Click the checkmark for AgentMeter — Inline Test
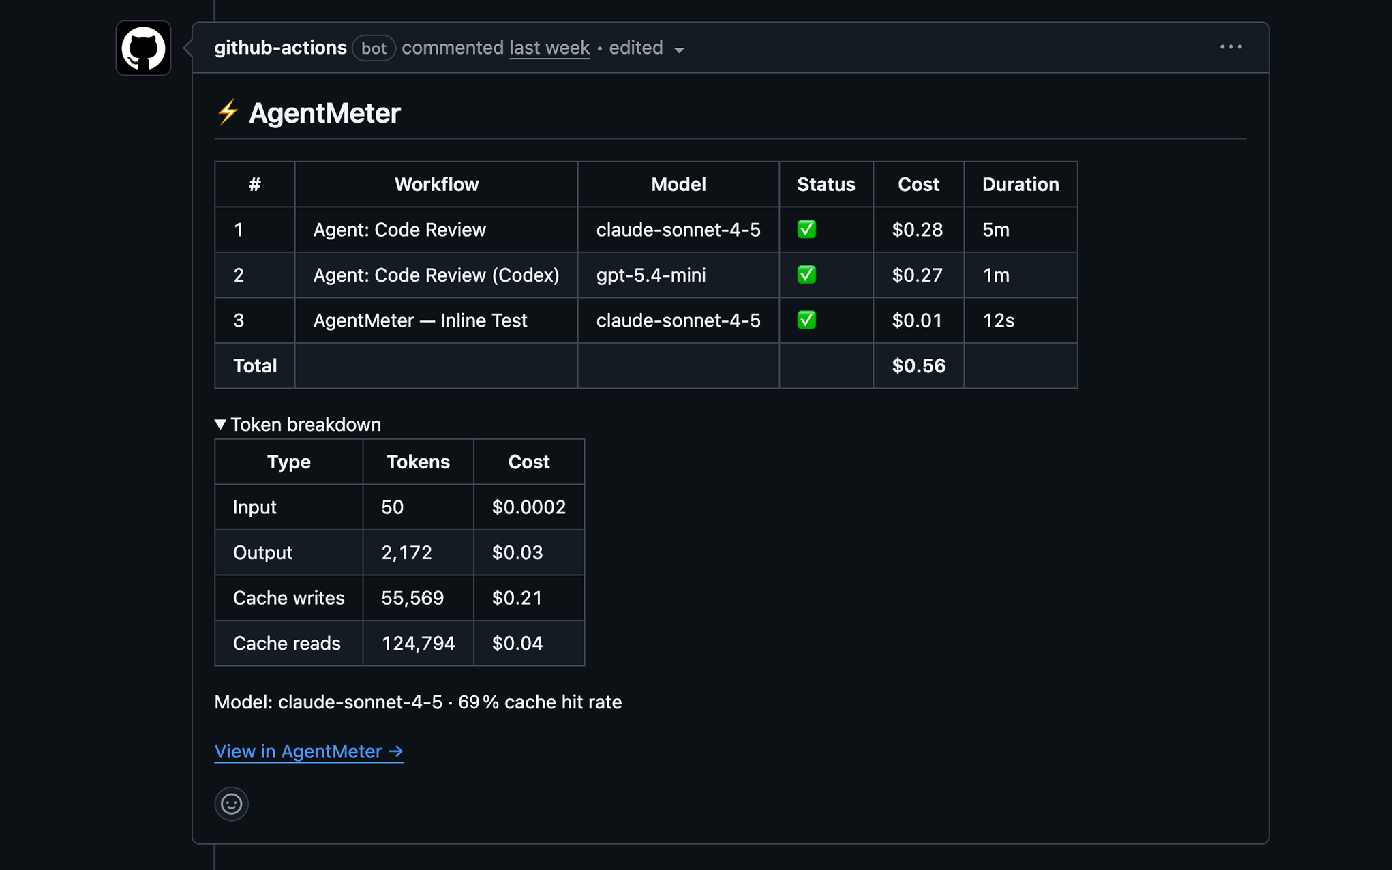1392x870 pixels. click(807, 320)
